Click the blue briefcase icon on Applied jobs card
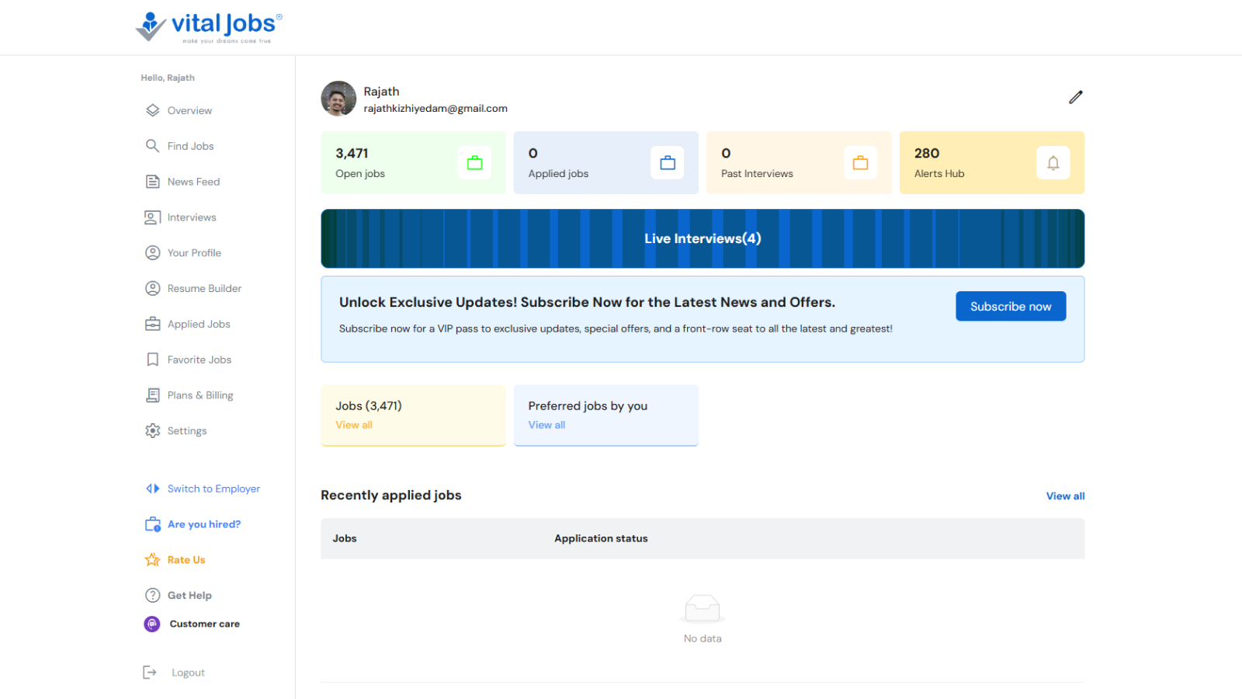This screenshot has height=699, width=1242. pos(668,163)
